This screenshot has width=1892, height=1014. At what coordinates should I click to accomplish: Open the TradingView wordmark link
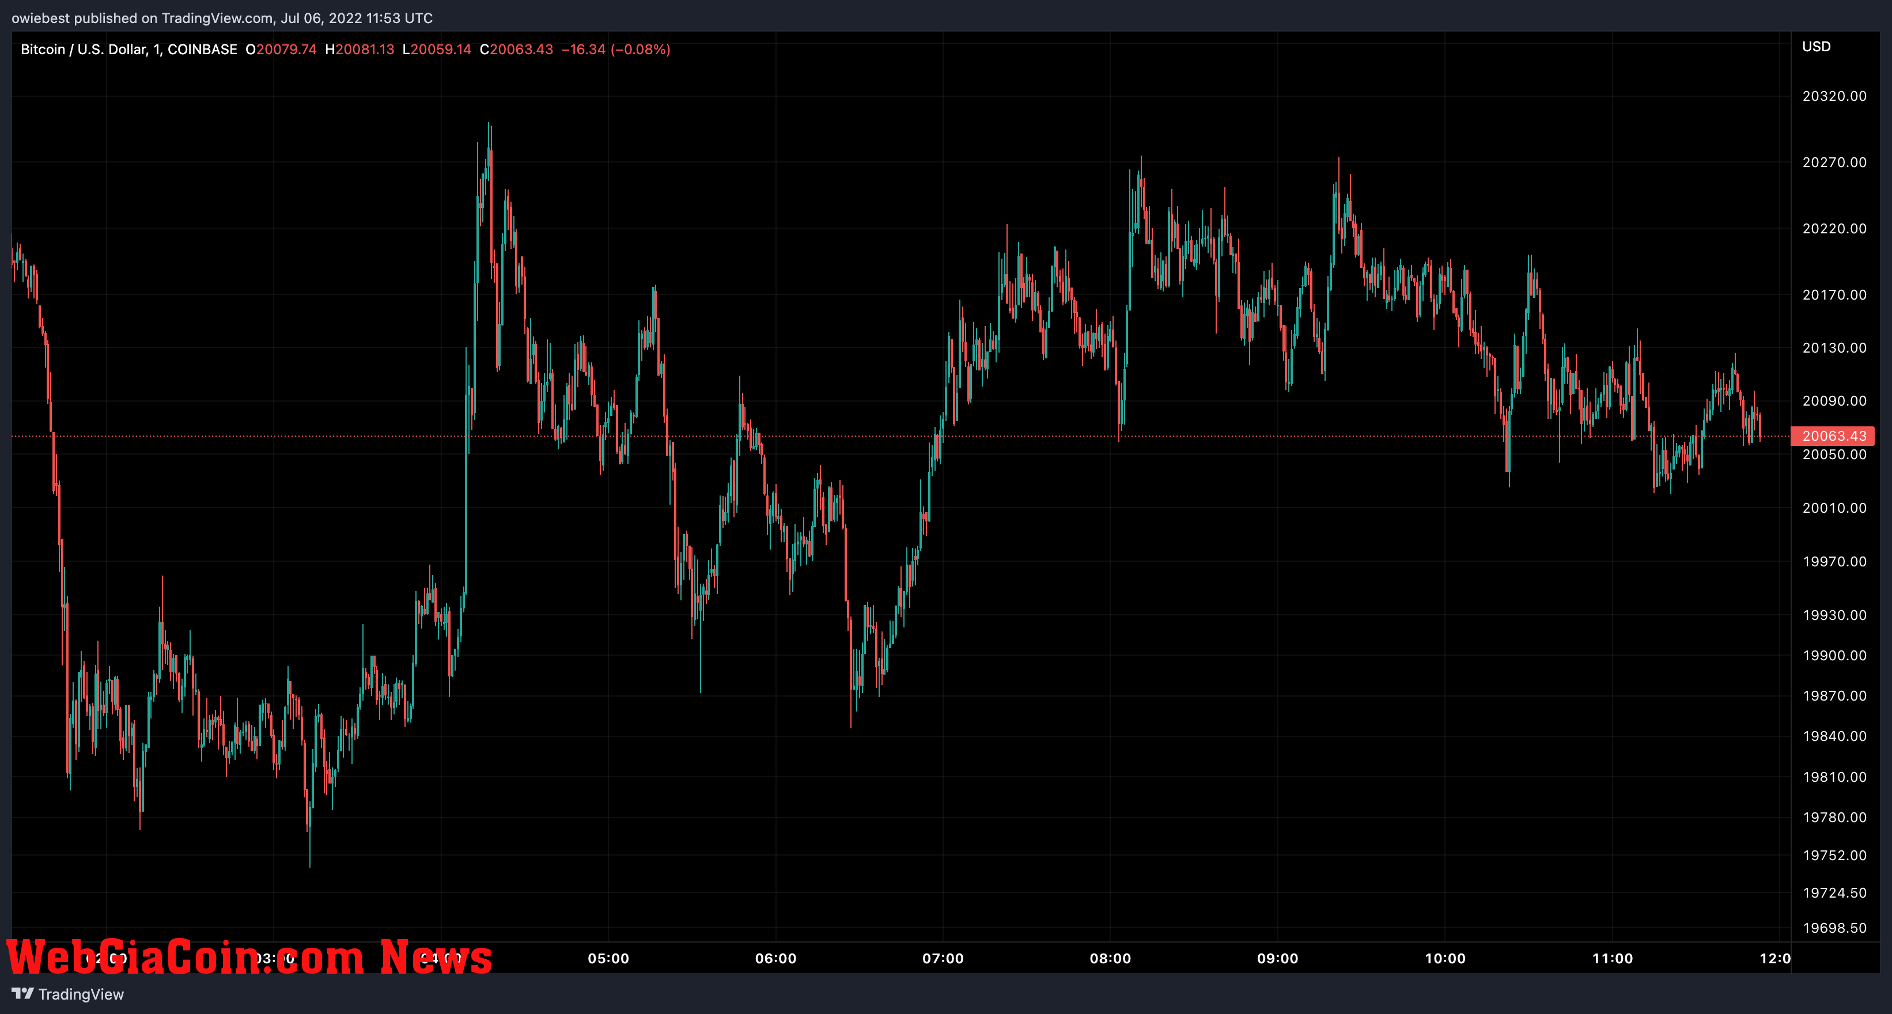coord(81,994)
